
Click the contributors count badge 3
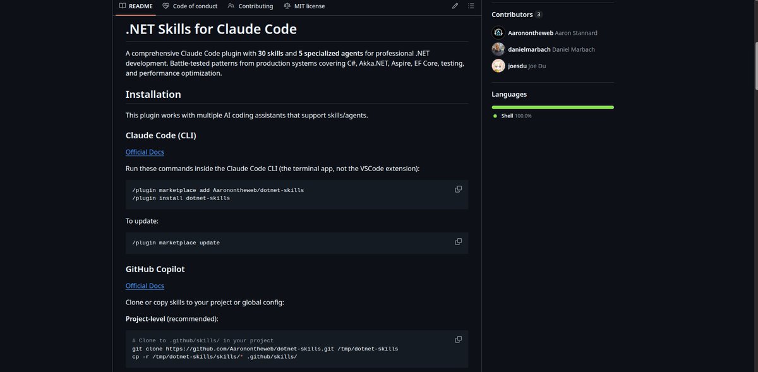(x=539, y=15)
